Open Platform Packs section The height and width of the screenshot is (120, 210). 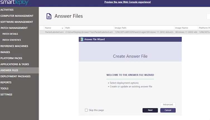(x=11, y=58)
